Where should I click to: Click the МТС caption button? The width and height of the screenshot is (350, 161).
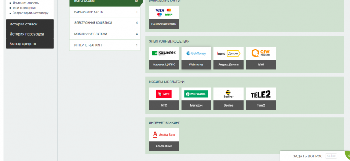point(164,105)
